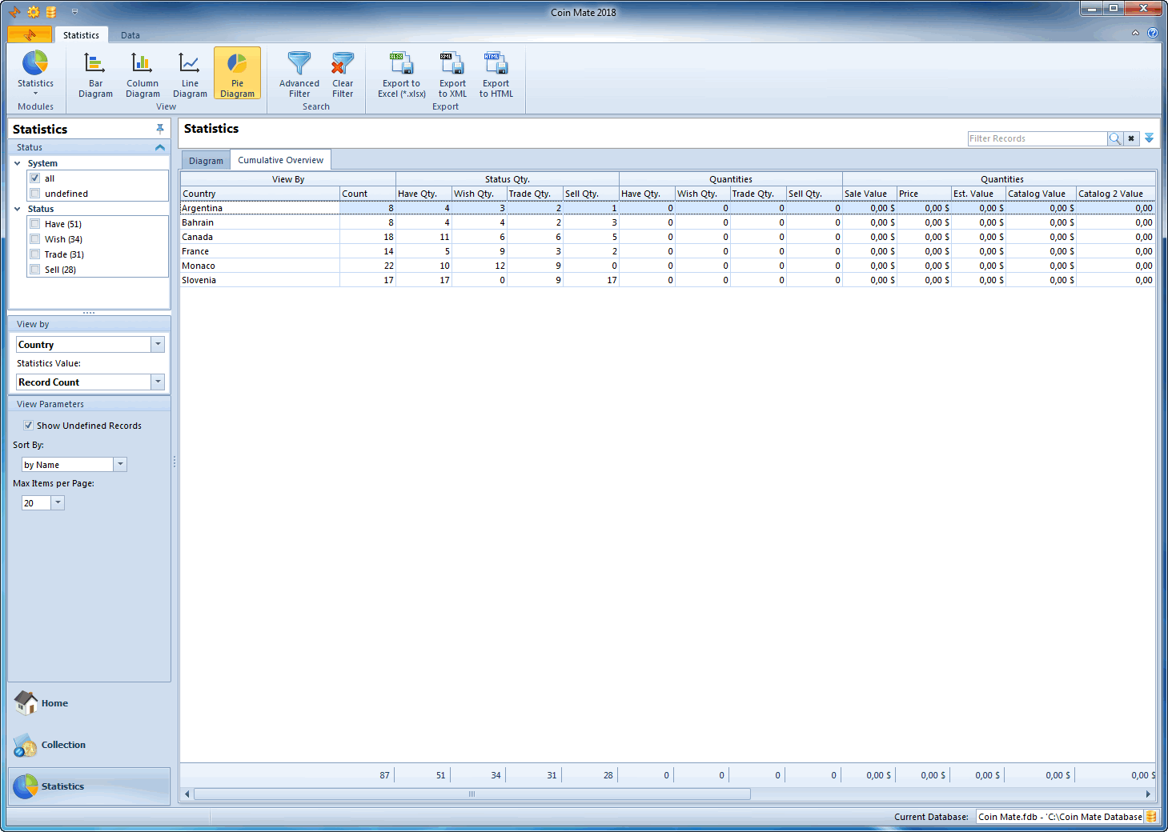Click the Filter Records search field

(1037, 138)
